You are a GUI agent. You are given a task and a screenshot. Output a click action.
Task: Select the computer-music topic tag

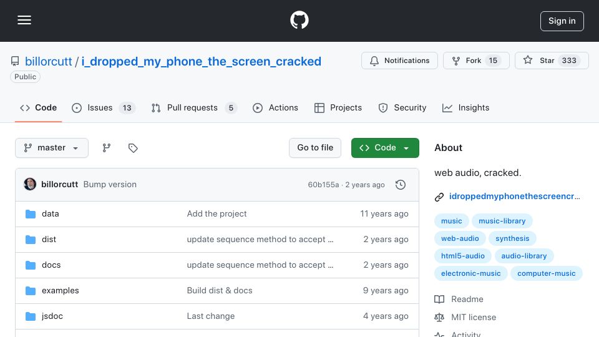tap(547, 273)
